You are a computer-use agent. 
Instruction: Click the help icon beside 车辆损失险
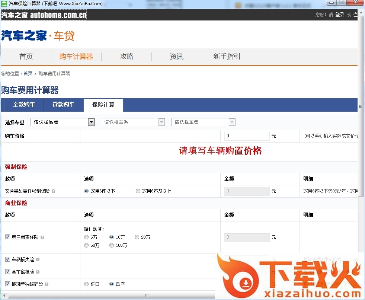point(38,260)
